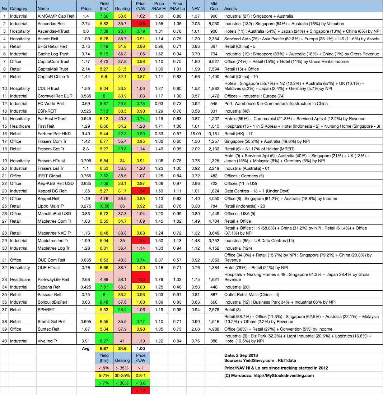Select the CromwellReit EUR price 0.585
Image resolution: width=383 pixels, height=395 pixels.
coord(86,96)
